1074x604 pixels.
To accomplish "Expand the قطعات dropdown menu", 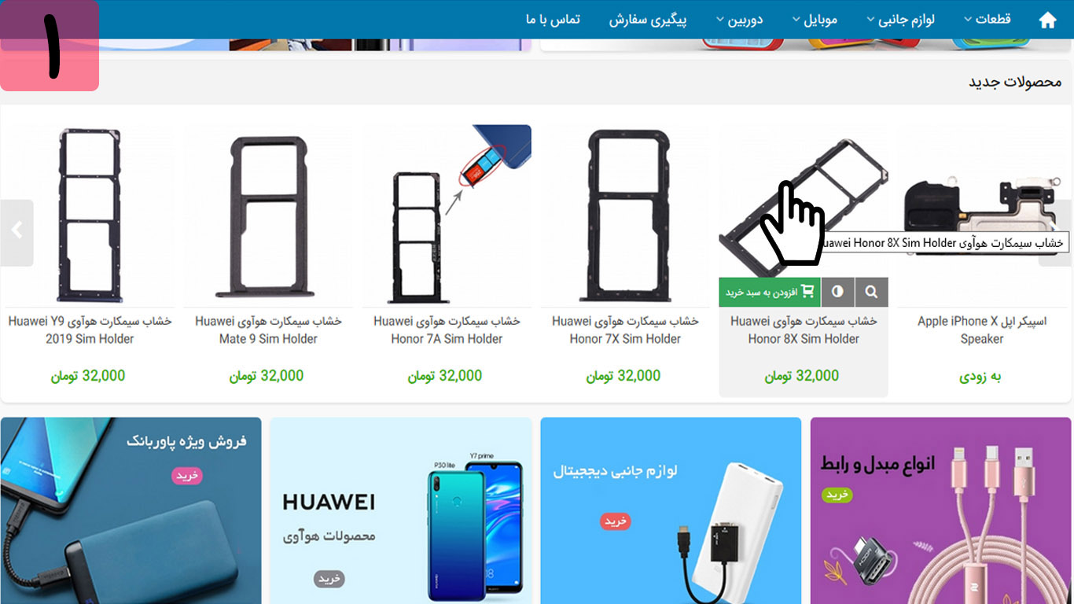I will 988,20.
